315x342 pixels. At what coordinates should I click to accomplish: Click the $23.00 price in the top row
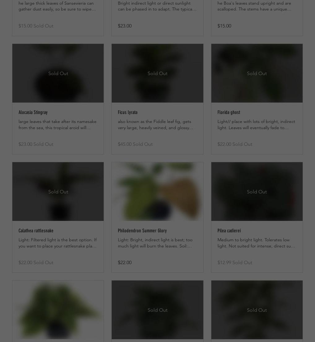(125, 26)
